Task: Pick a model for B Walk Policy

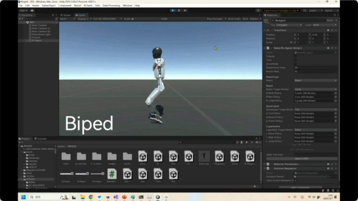Action: [x=335, y=93]
